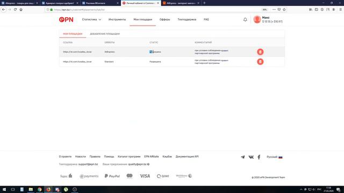Click the Mastercard payment logo
This screenshot has width=344, height=193.
130,176
